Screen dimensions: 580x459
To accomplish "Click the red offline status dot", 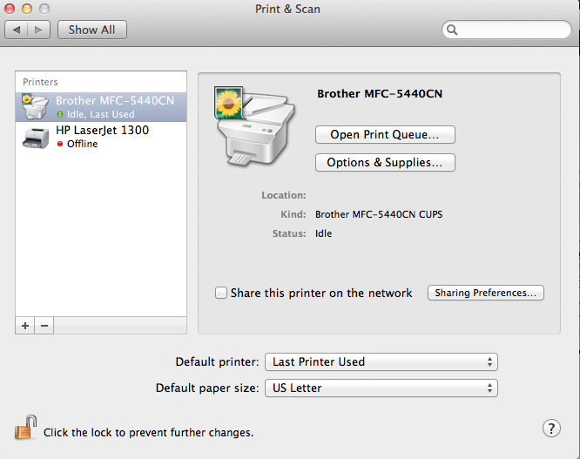I will 60,144.
